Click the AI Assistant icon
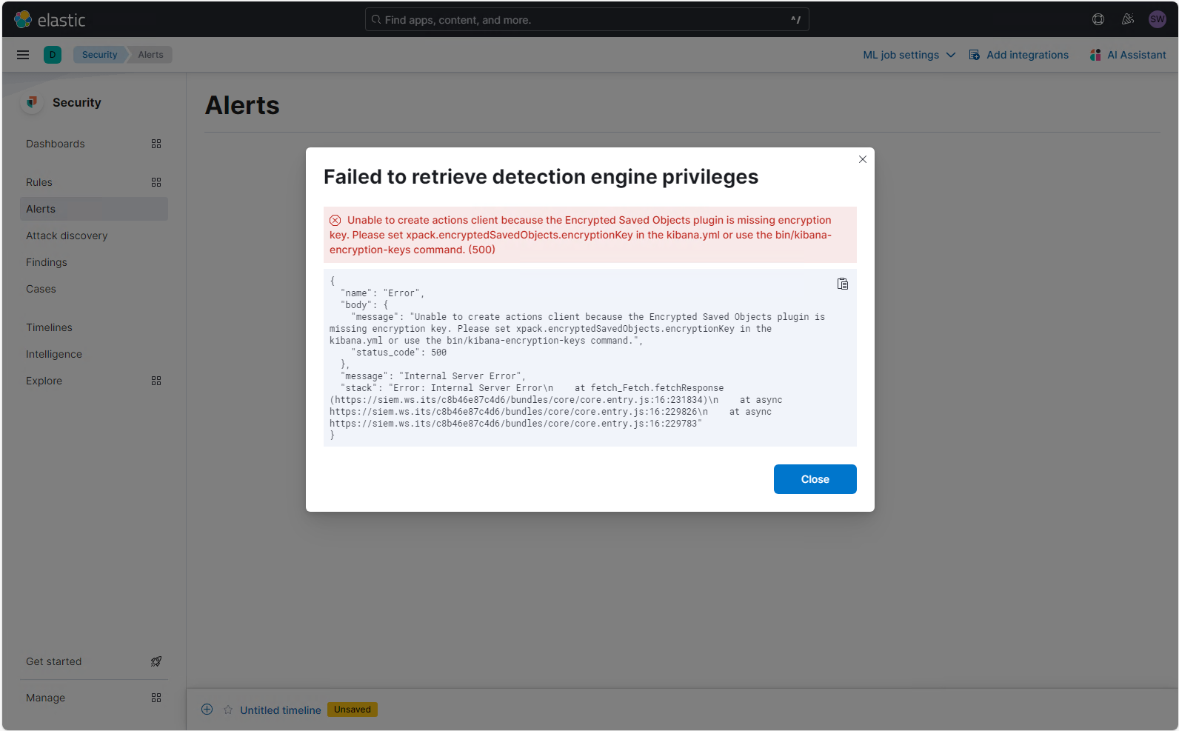1179x731 pixels. tap(1095, 55)
